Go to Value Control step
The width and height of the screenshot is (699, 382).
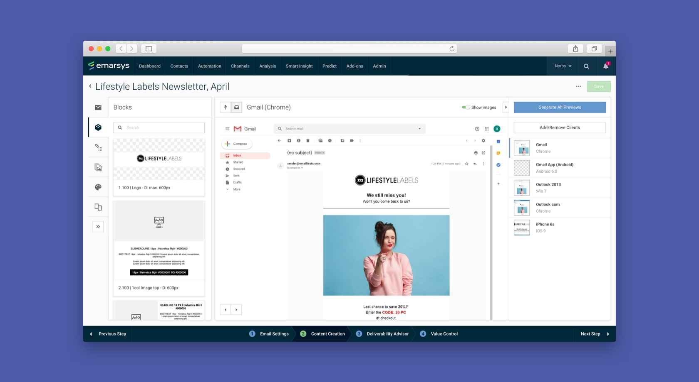(x=439, y=334)
